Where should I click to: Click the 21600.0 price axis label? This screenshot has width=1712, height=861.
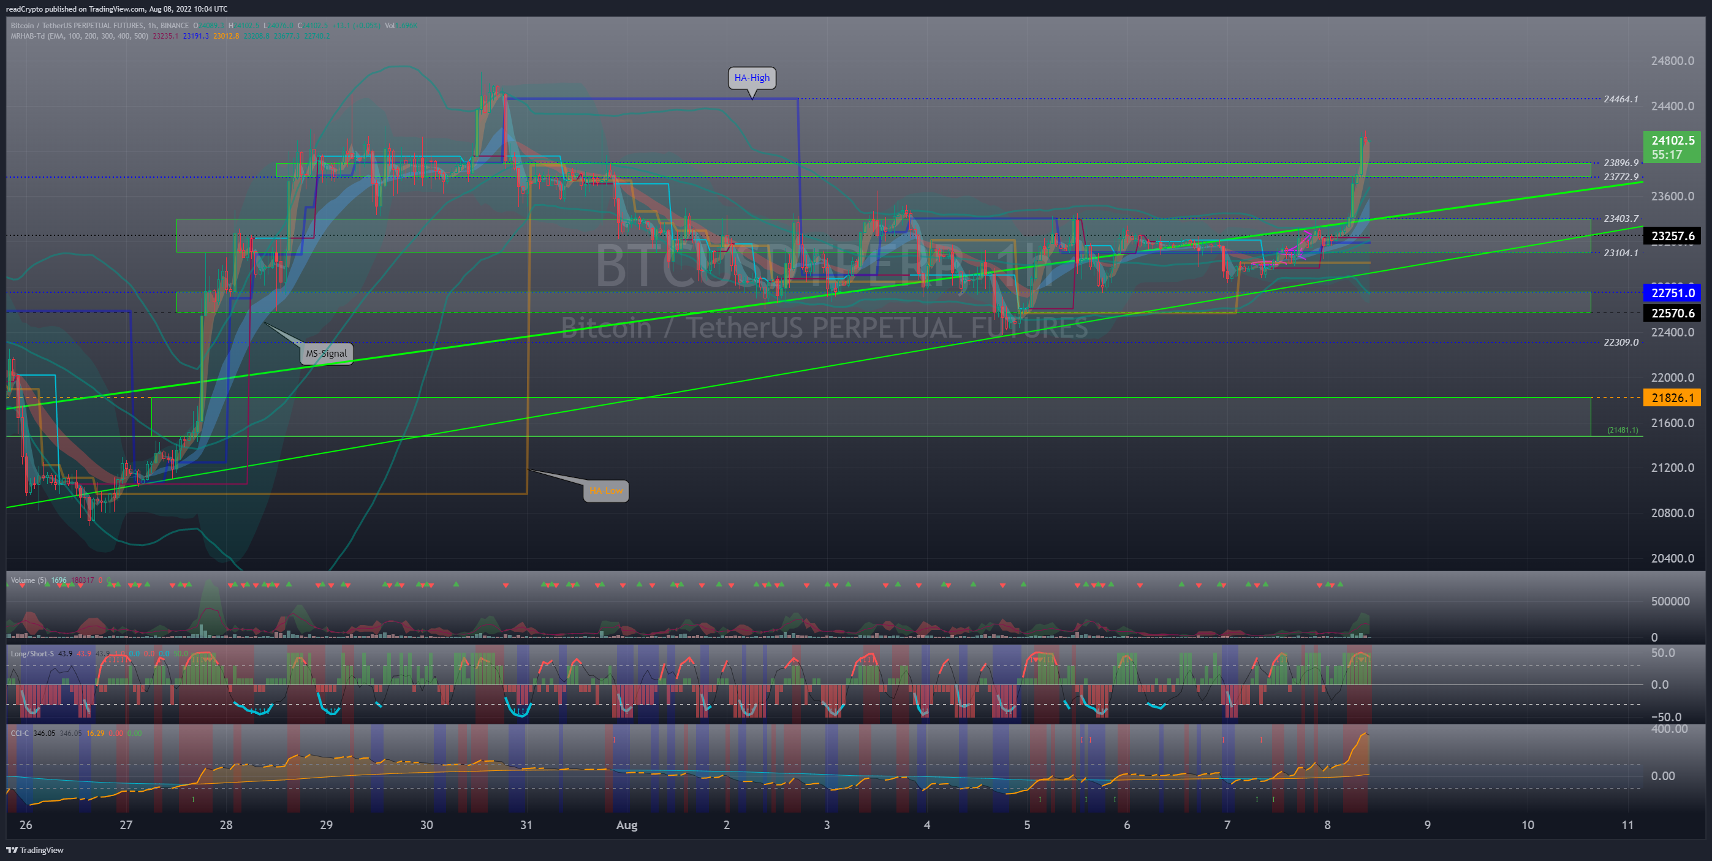pyautogui.click(x=1673, y=423)
